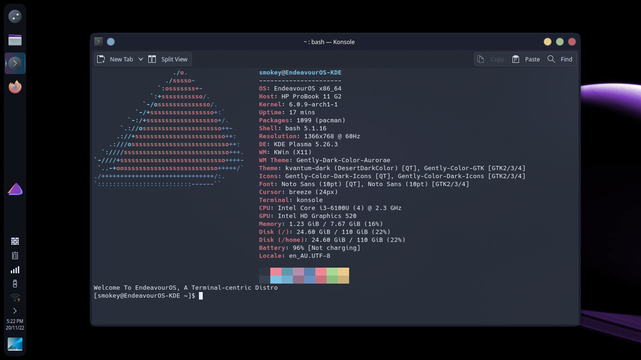Close Konsole with the red button
Screen dimensions: 641x360
[572, 42]
